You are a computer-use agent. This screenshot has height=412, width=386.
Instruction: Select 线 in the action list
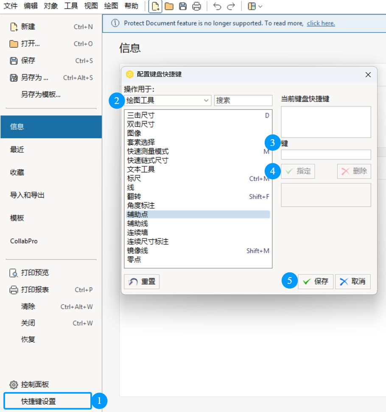tap(198, 188)
